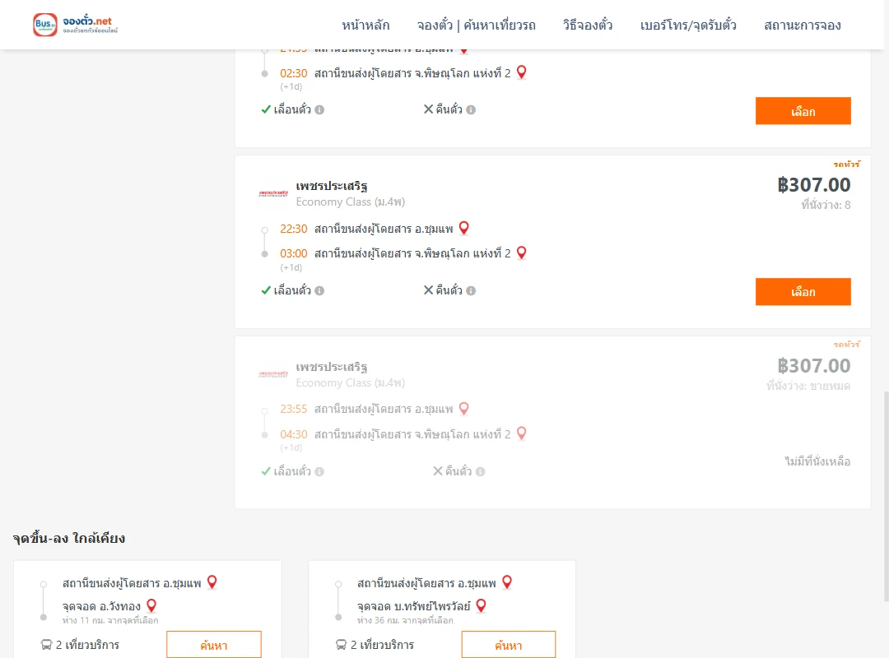Show info icon beside เลื่อนตั๋ว on 22:30 trip
Screen dimensions: 889x658
319,290
